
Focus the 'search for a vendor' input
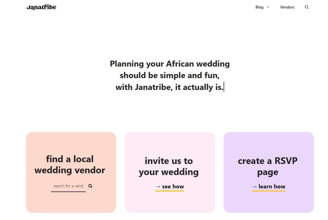coord(68,186)
